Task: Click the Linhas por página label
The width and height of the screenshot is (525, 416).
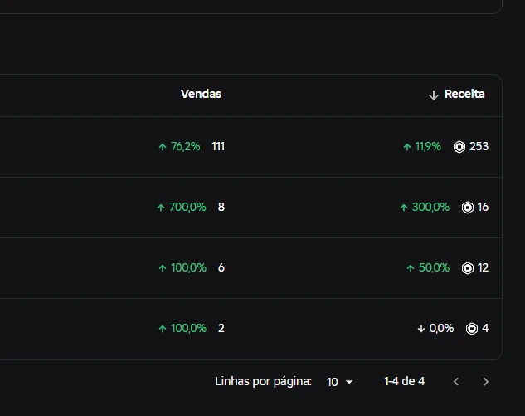Action: point(263,382)
